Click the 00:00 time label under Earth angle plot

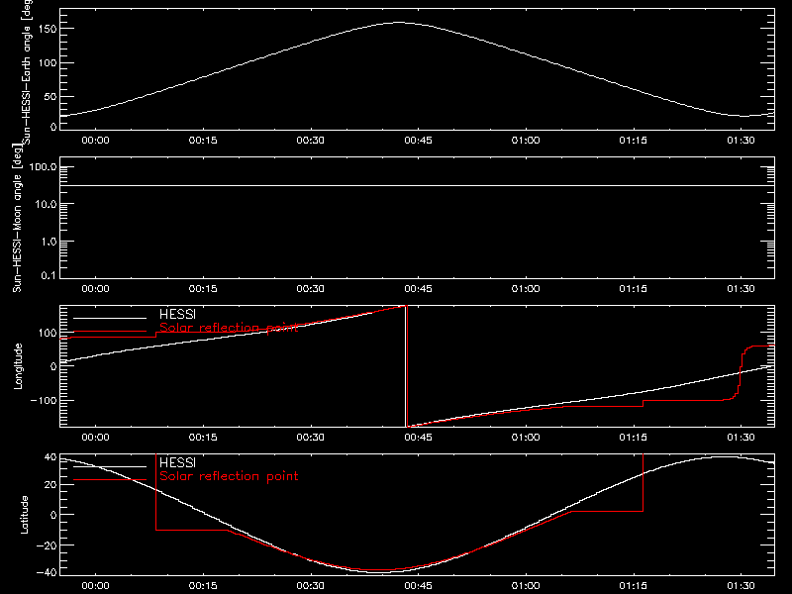[95, 141]
